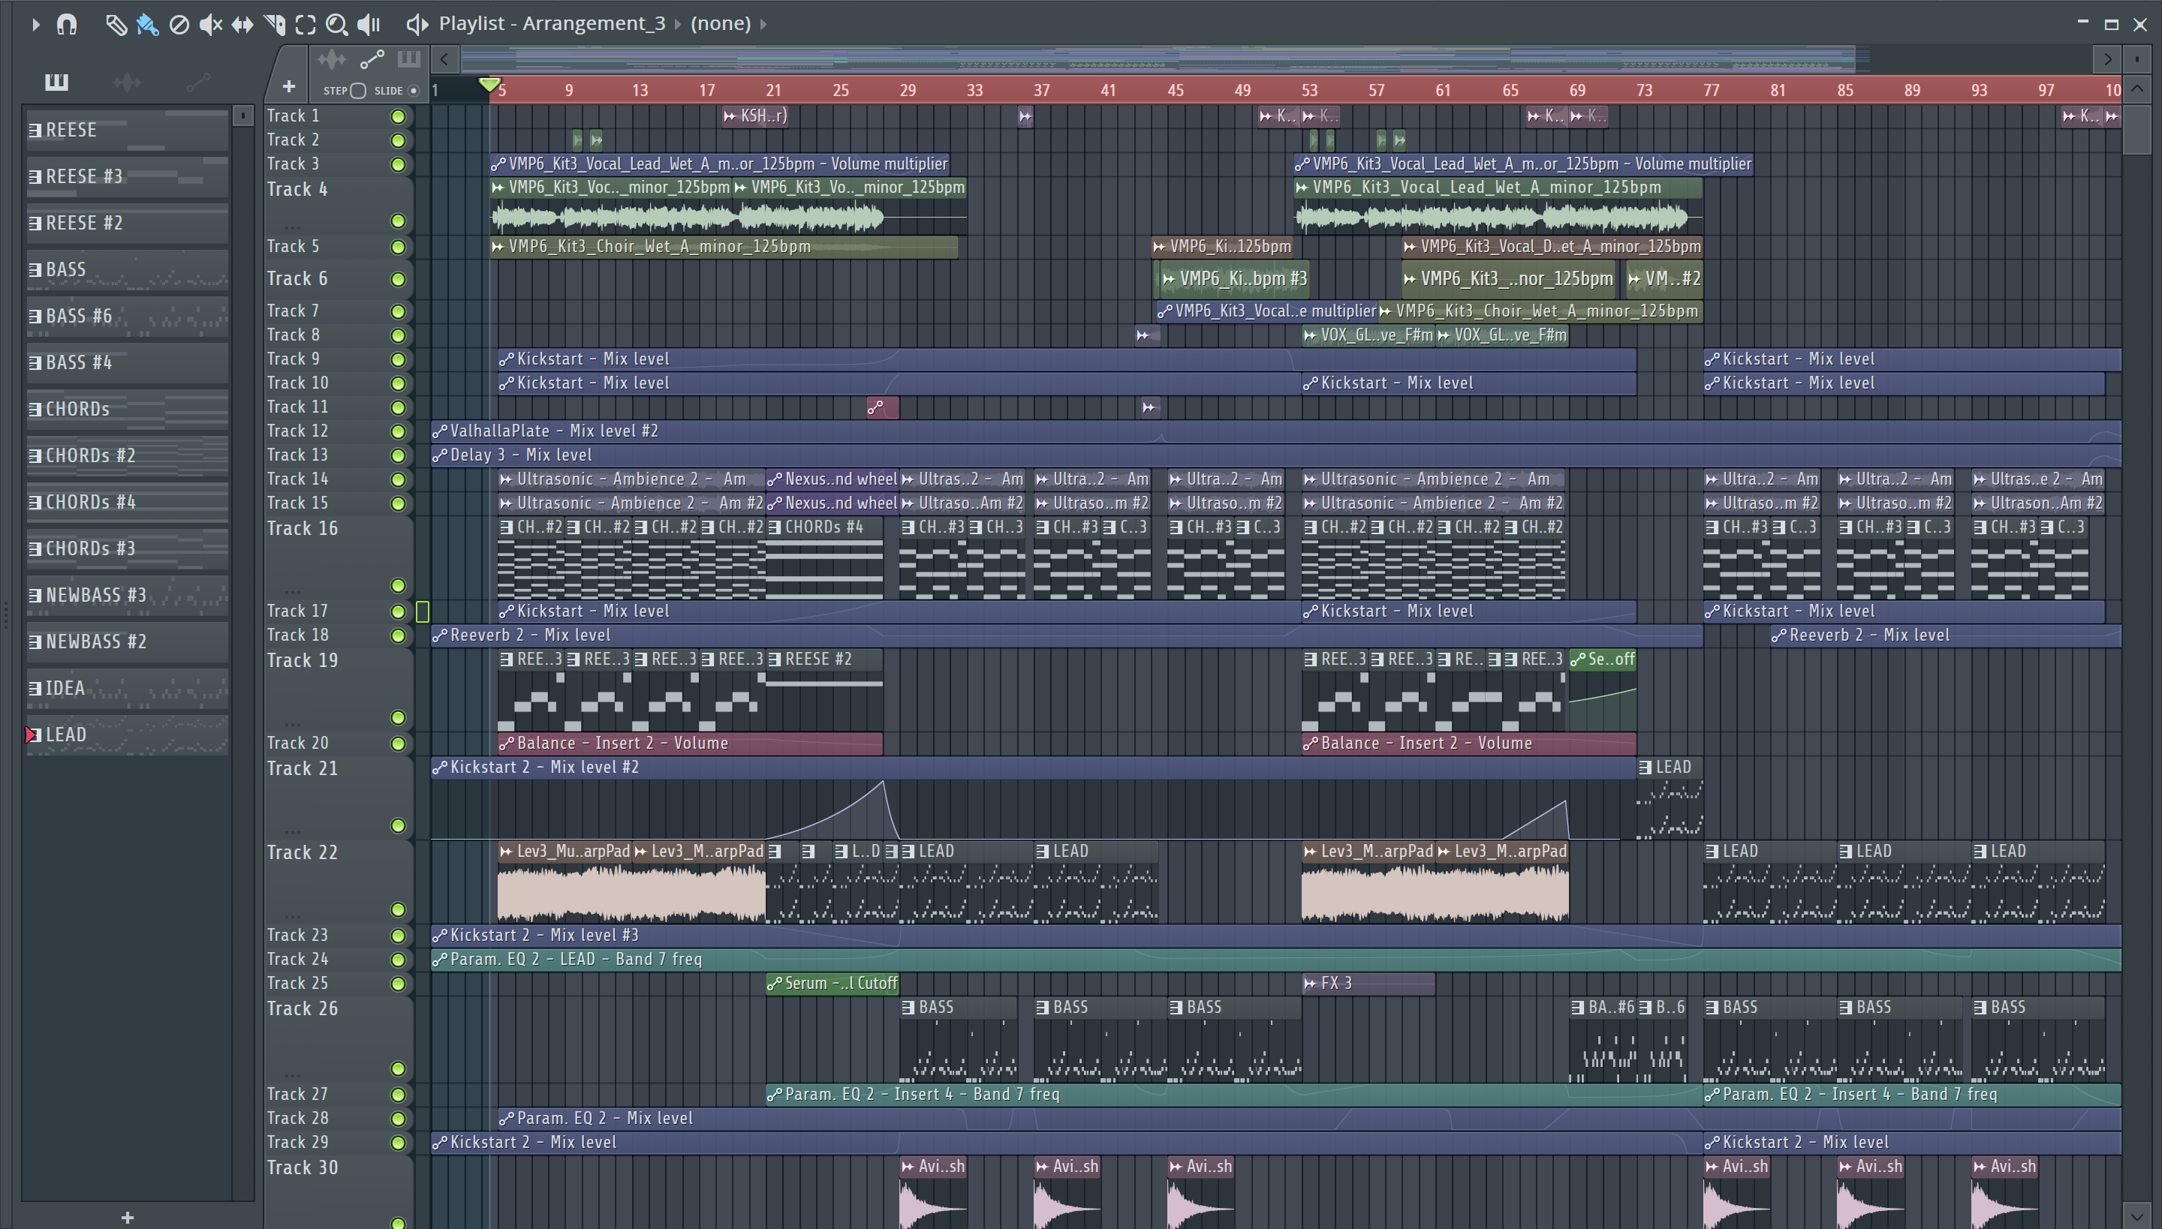Activate the Zoom tool

click(x=337, y=25)
